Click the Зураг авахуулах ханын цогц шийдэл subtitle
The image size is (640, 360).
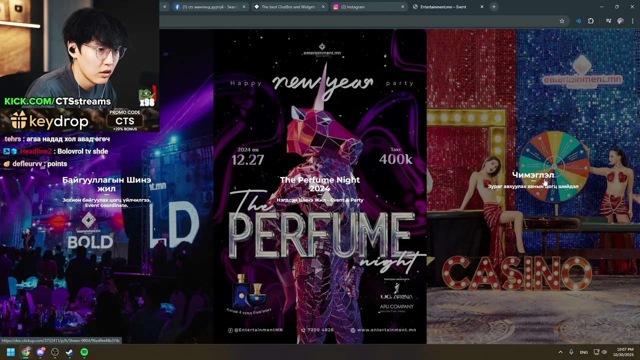click(533, 186)
